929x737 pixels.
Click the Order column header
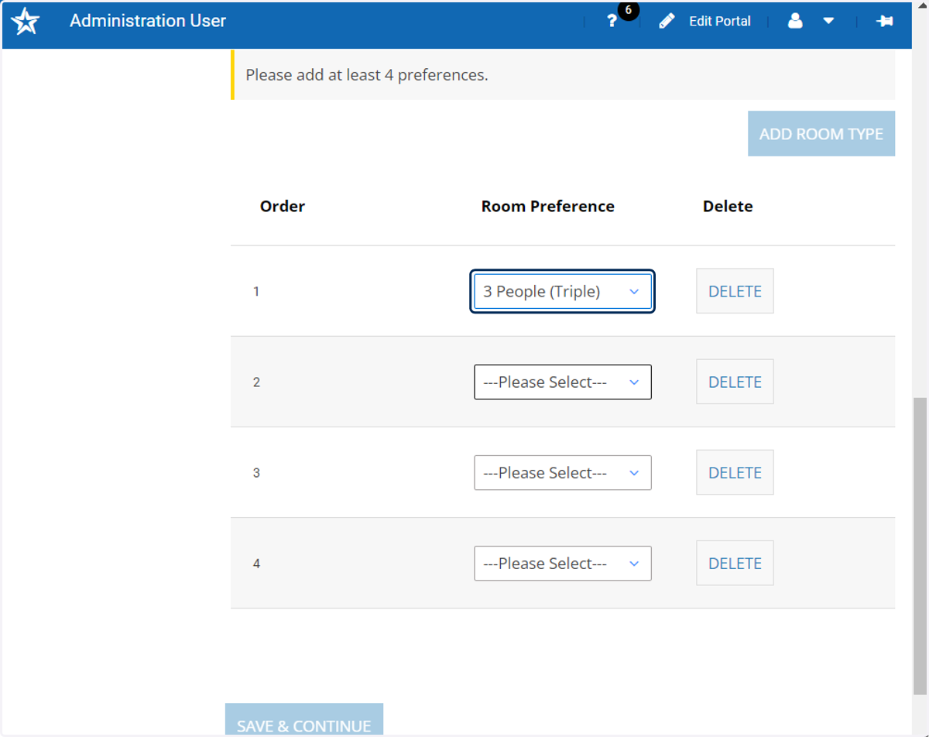click(x=283, y=207)
